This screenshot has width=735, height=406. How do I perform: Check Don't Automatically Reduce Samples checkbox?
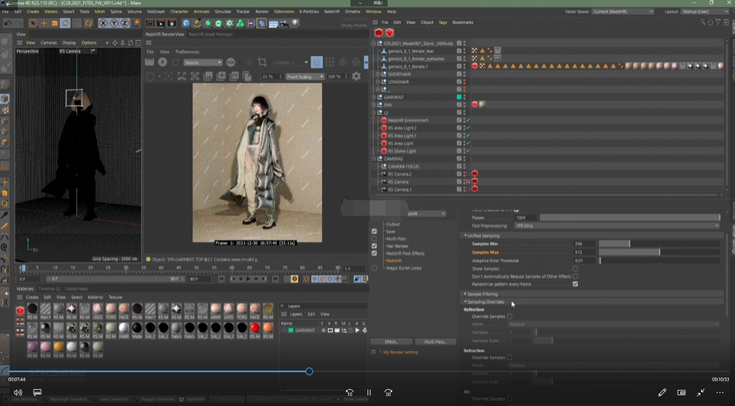(x=576, y=276)
